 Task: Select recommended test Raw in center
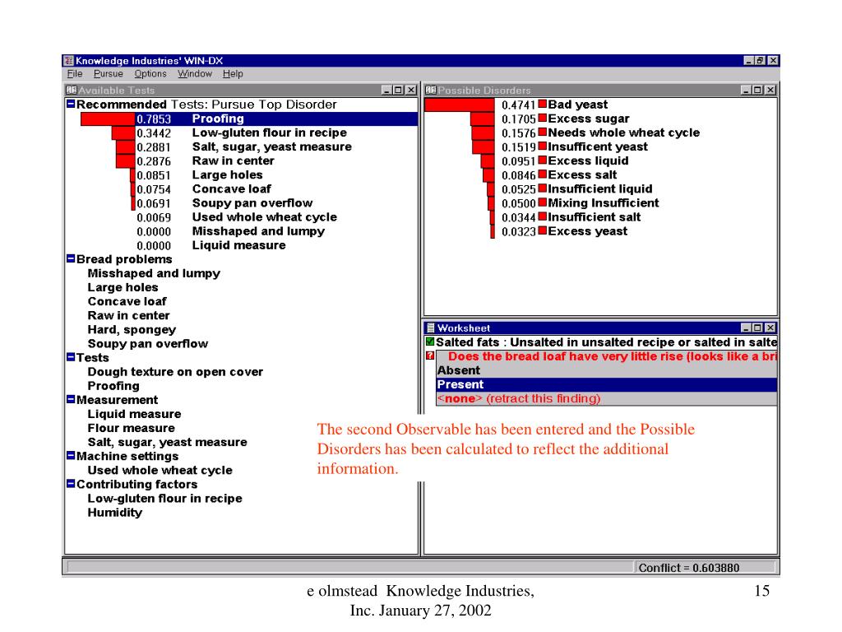[233, 160]
